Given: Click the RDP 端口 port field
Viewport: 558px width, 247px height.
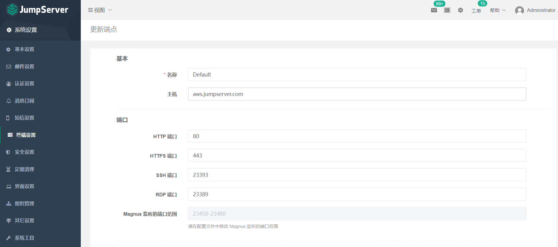Looking at the screenshot, I should [357, 194].
